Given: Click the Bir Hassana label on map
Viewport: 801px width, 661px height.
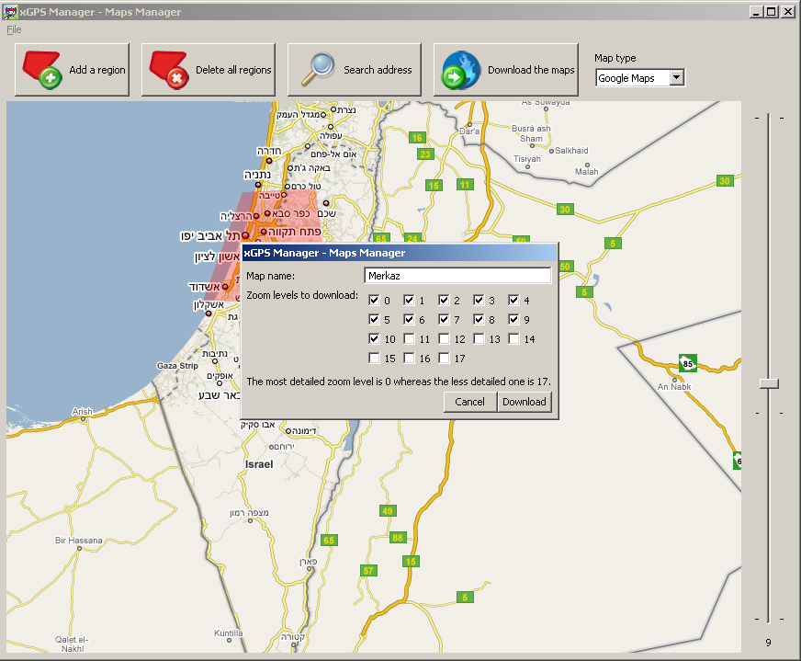Looking at the screenshot, I should point(79,541).
